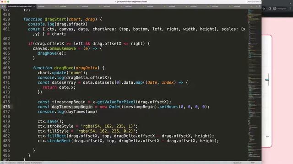Image resolution: width=293 pixels, height=164 pixels.
Task: Click the UNREGISTERED label in title bar
Action: tap(254, 1)
